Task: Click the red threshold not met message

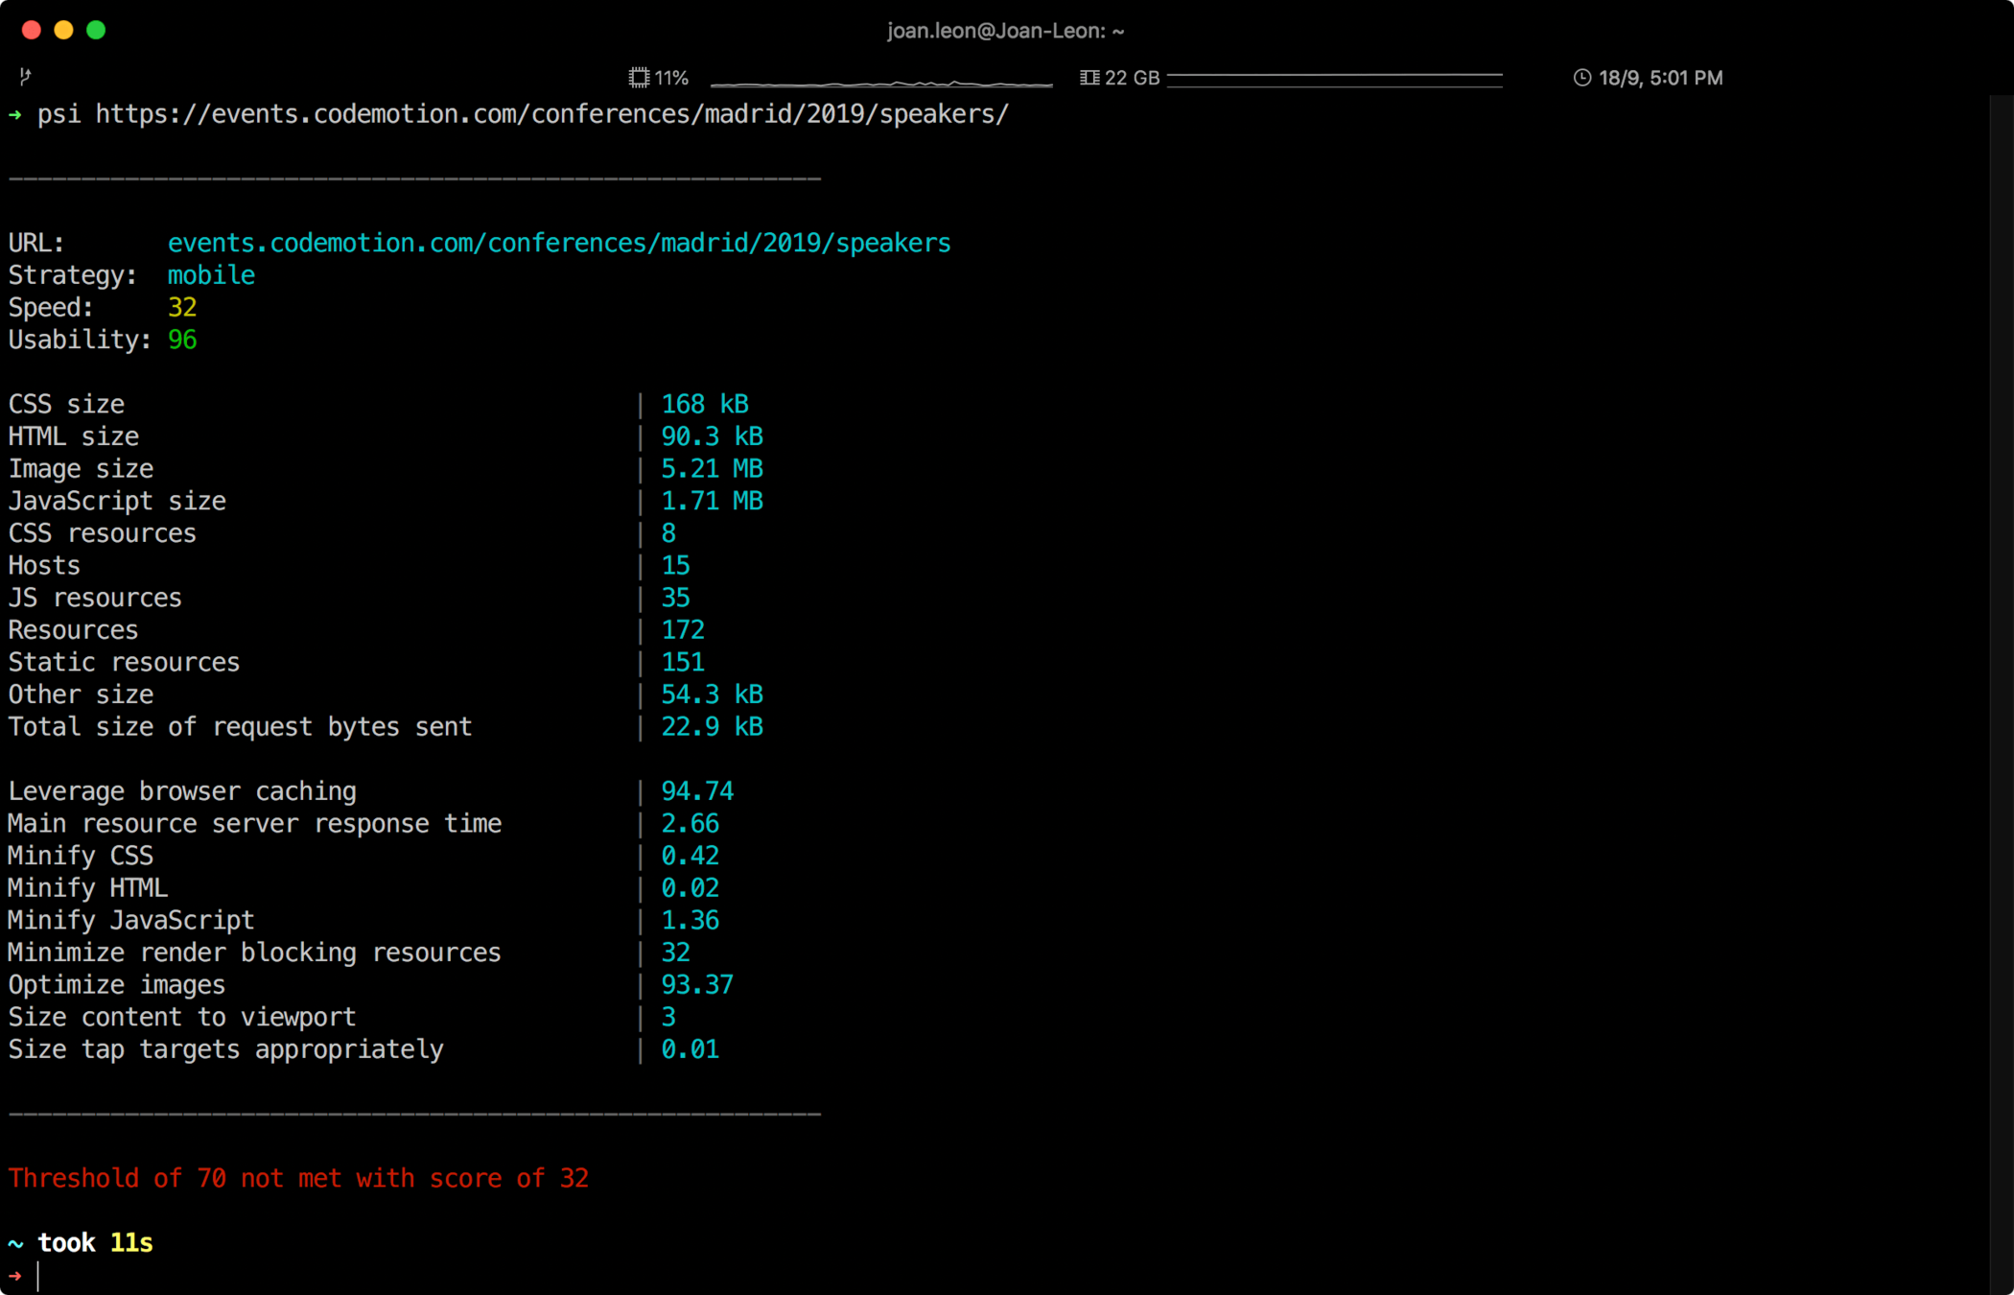Action: pos(298,1178)
